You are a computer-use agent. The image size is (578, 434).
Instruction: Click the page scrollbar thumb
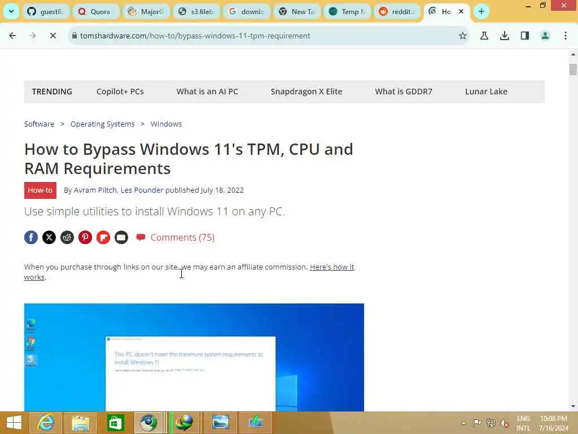coord(573,70)
